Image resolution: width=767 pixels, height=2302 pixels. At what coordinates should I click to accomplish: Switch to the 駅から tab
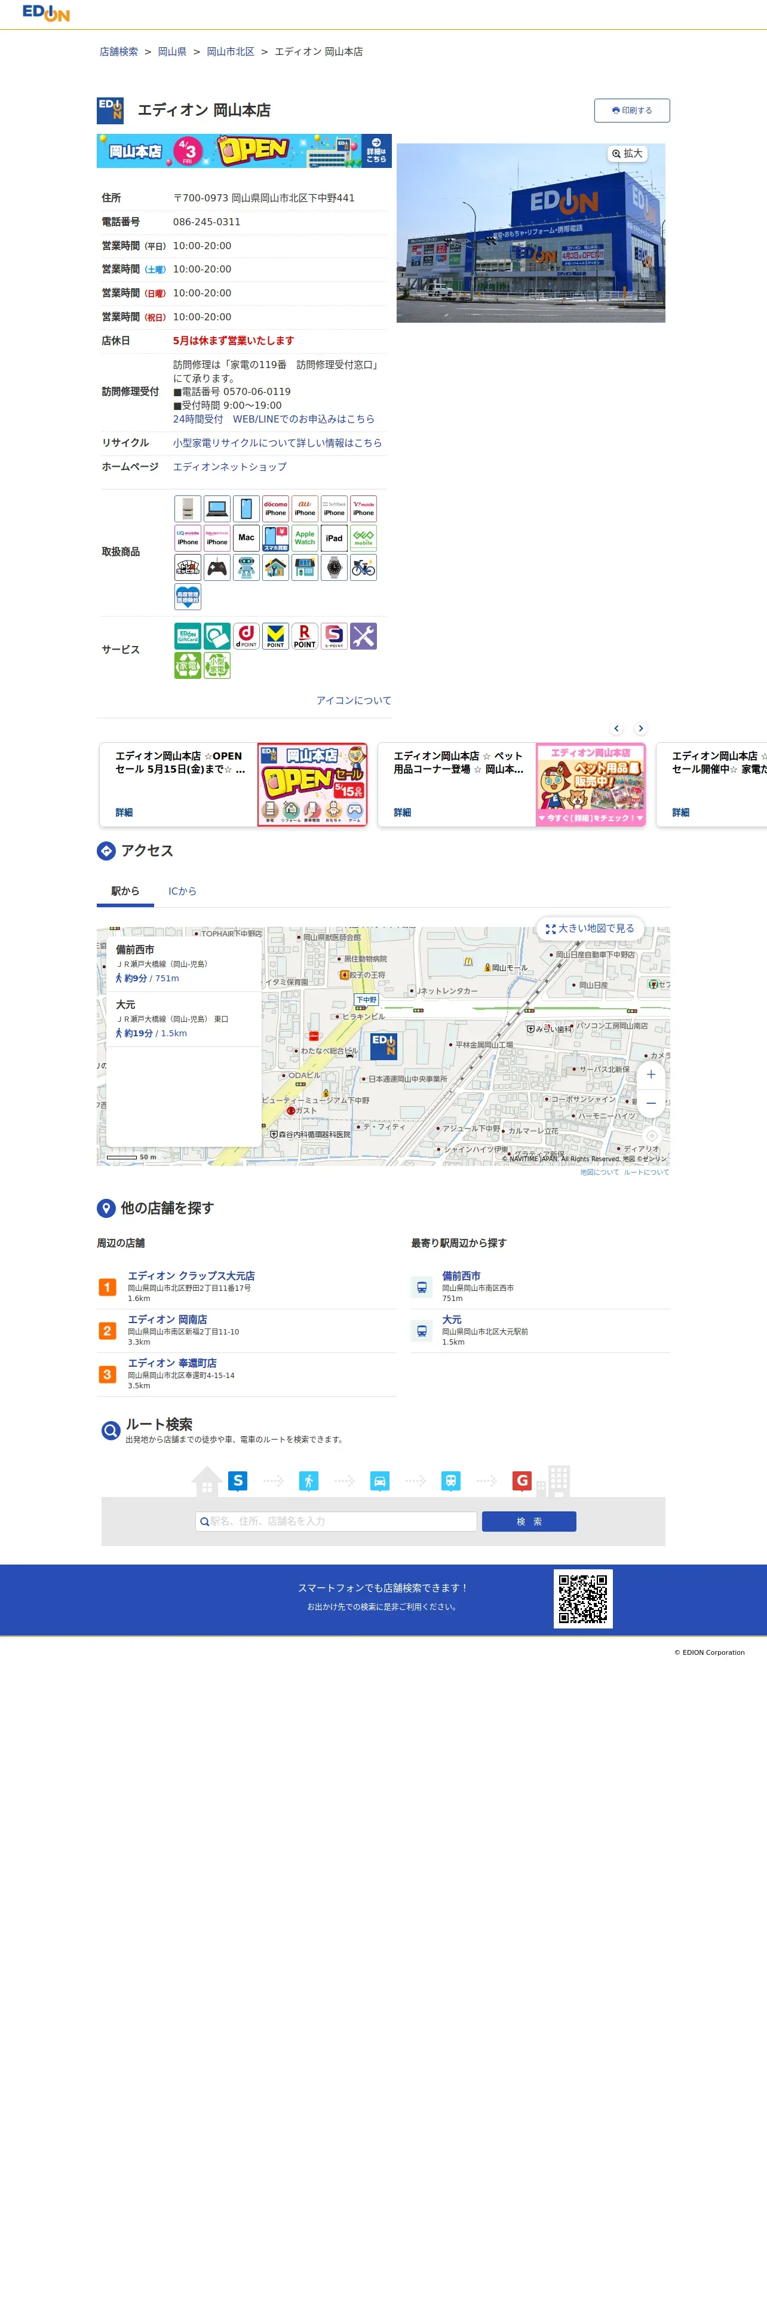(125, 891)
